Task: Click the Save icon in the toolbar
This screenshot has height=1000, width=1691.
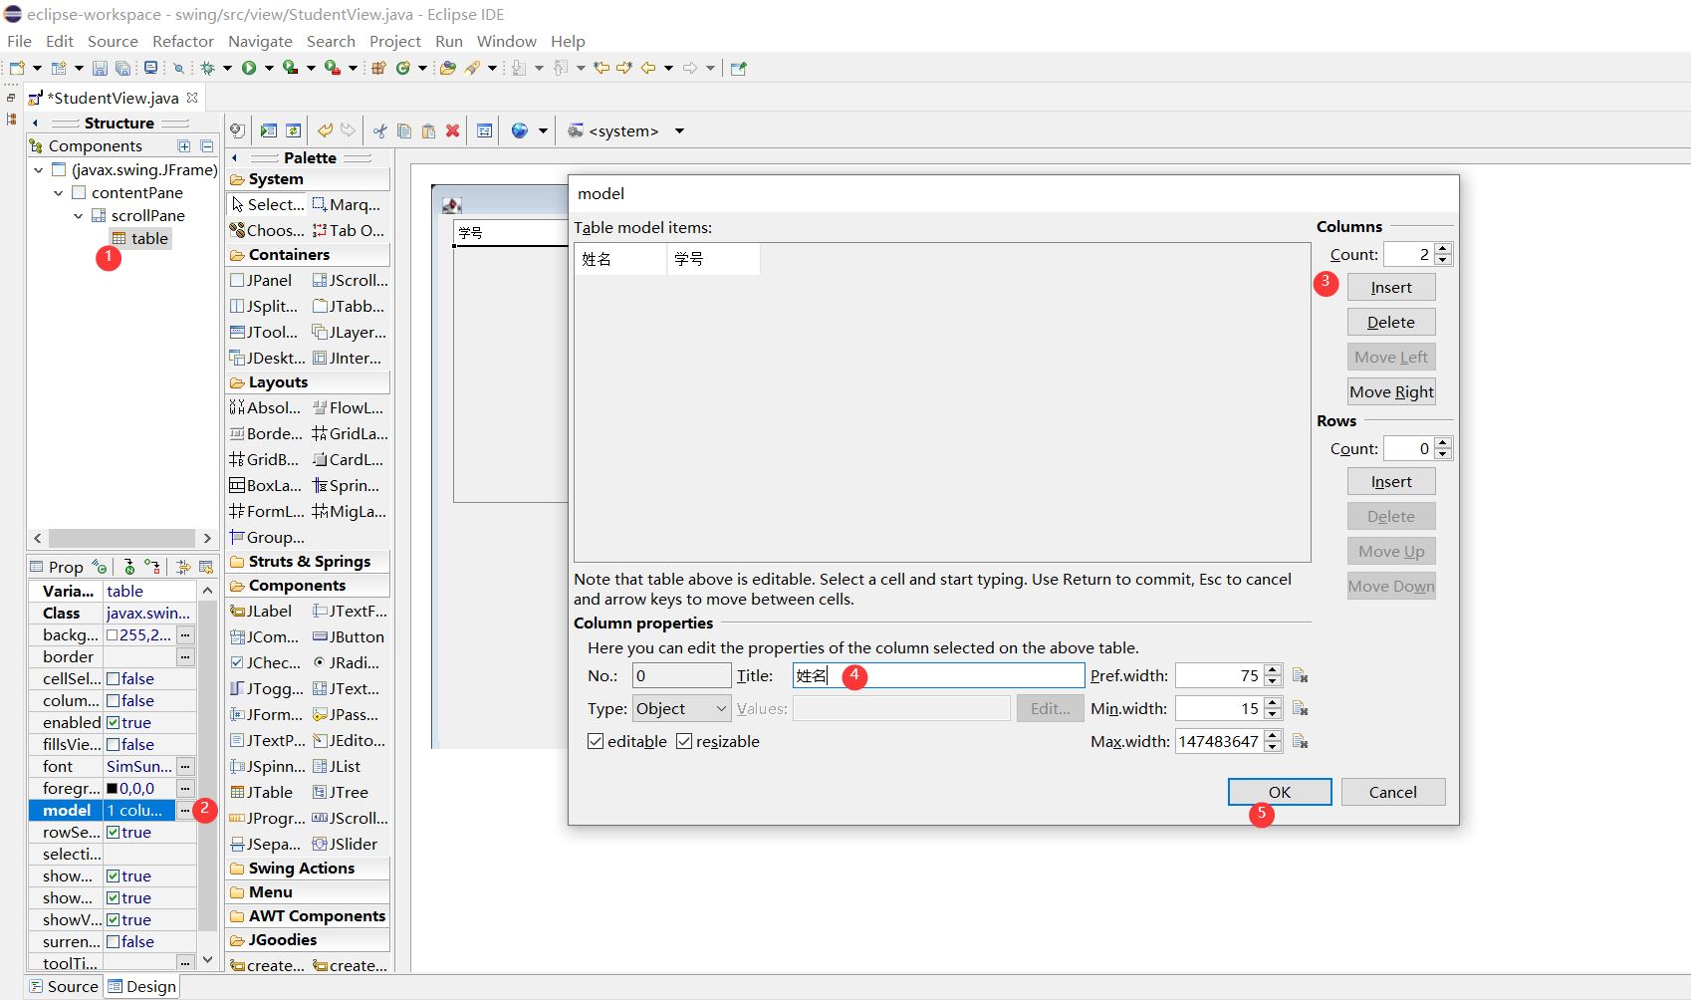Action: tap(99, 68)
